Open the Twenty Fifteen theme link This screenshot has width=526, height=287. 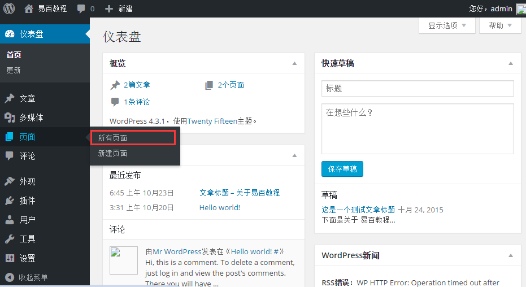pyautogui.click(x=212, y=121)
